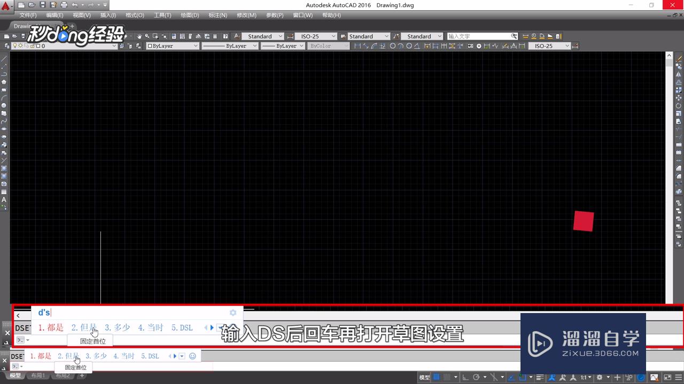Select the grid display icon in status bar
The height and width of the screenshot is (384, 684).
tap(436, 376)
